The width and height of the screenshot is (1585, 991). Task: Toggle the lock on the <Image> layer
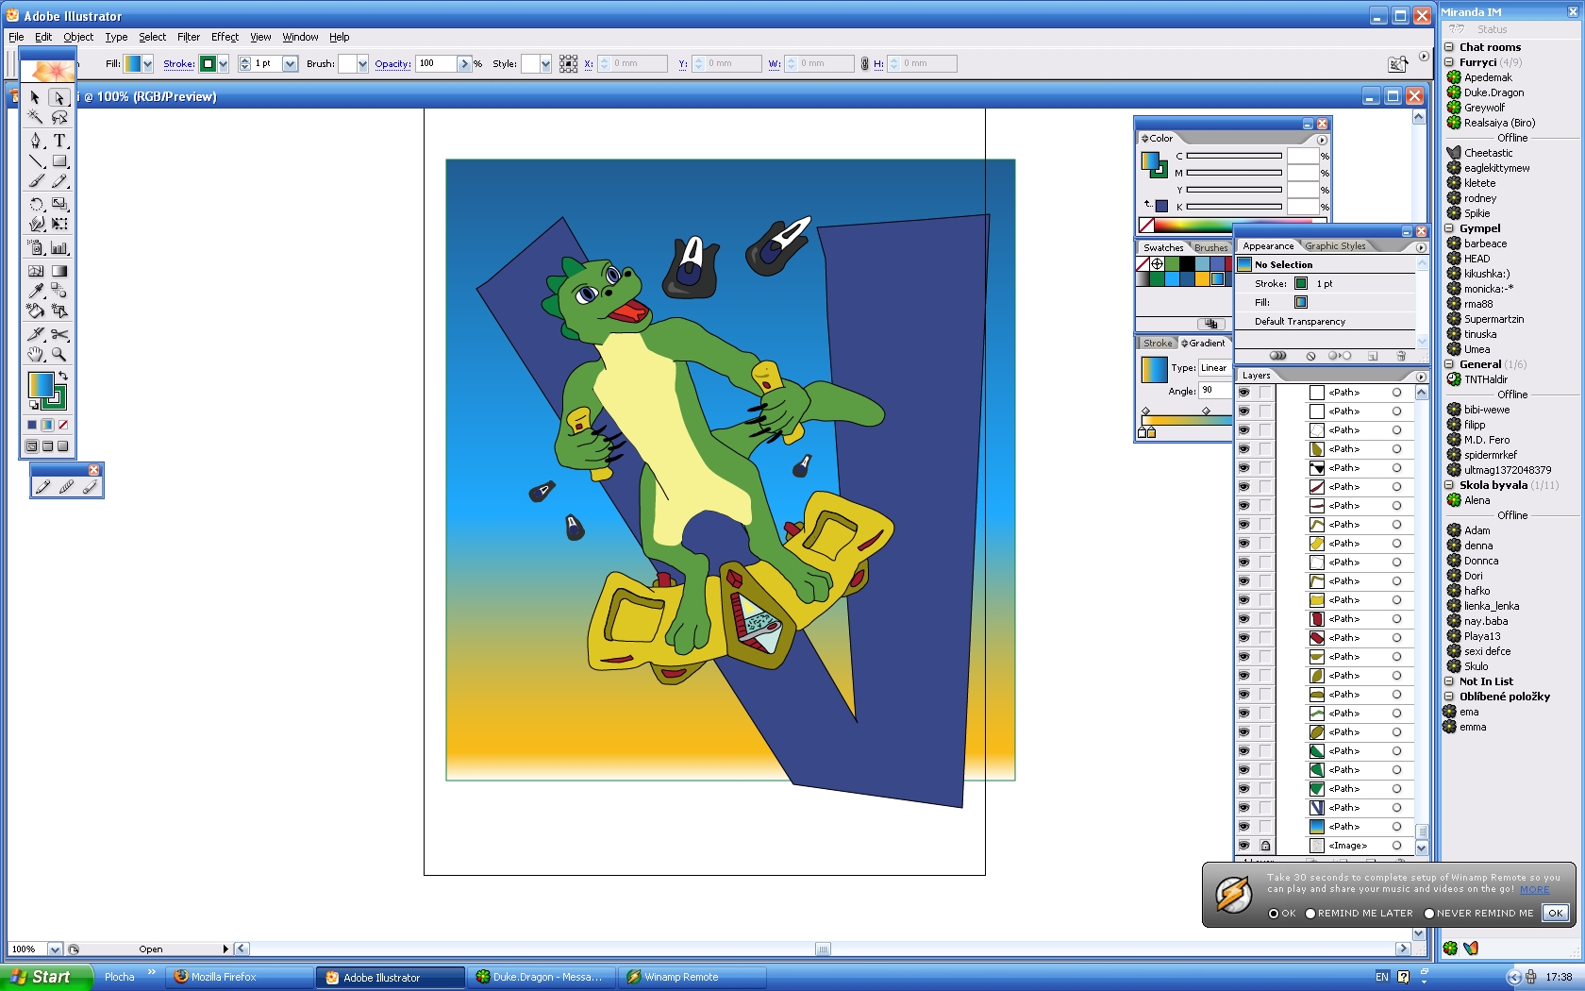(1265, 846)
